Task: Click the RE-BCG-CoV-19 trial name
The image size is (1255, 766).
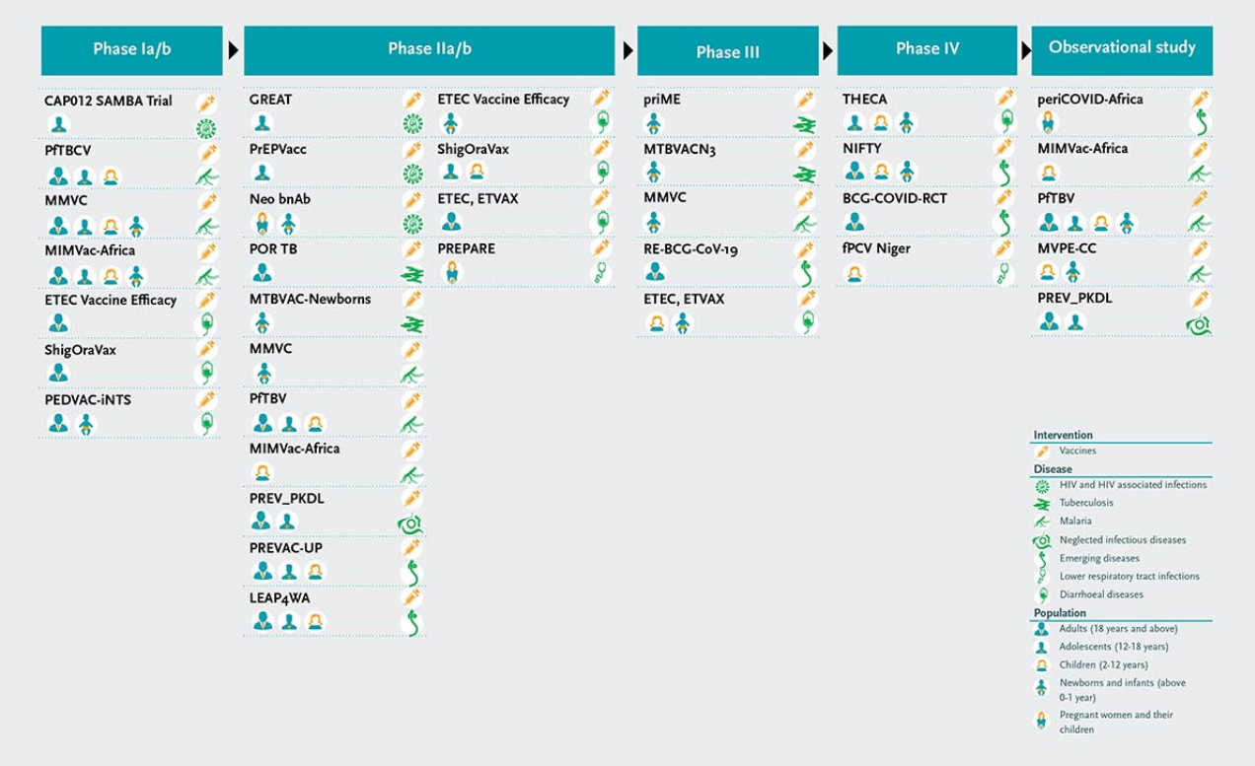Action: pos(690,249)
